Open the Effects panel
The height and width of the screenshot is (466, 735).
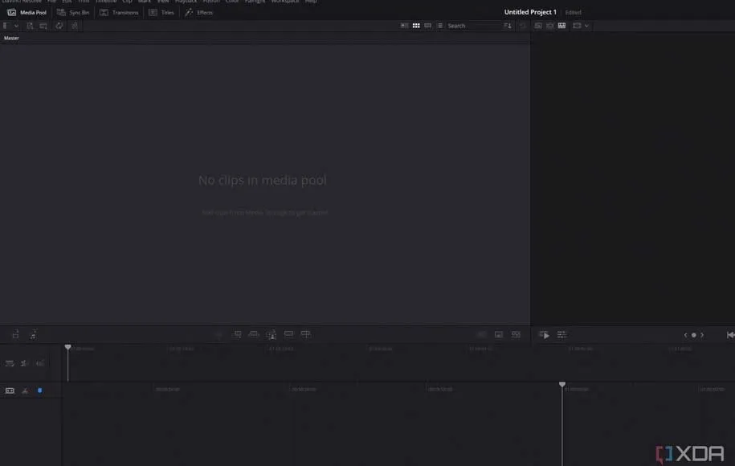(199, 13)
